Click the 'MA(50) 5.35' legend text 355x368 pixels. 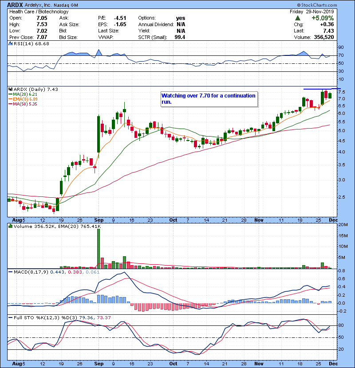point(25,104)
